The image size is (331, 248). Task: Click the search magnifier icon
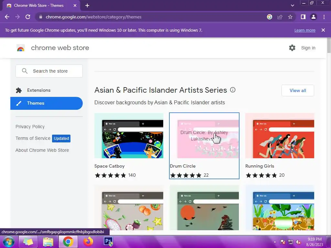(25, 71)
